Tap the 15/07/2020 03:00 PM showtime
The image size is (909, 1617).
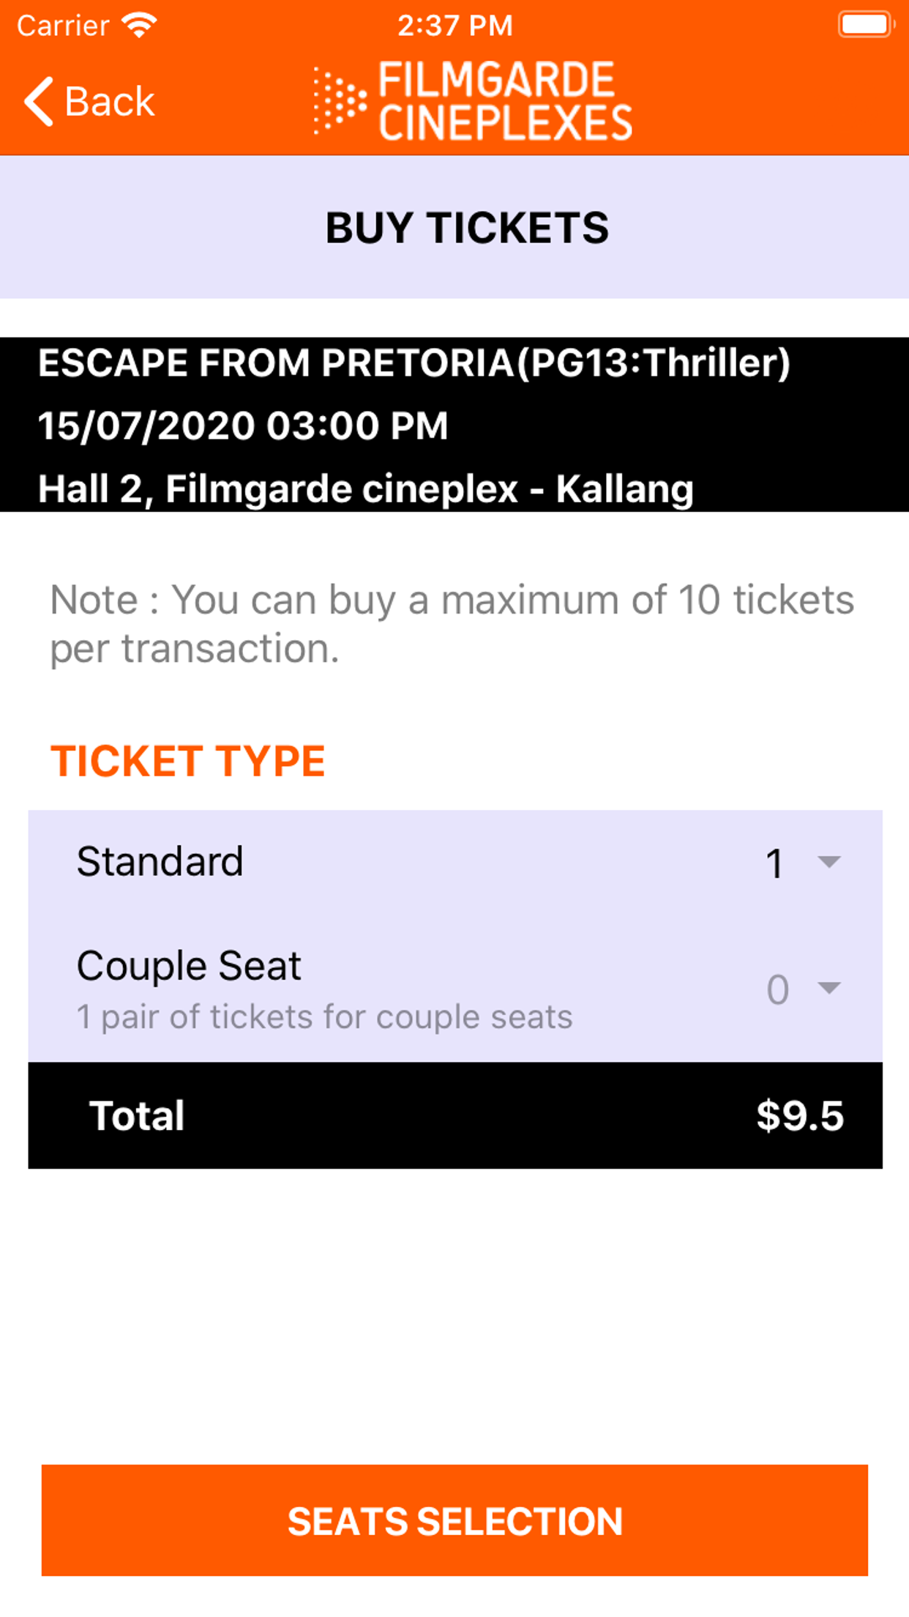pos(243,425)
